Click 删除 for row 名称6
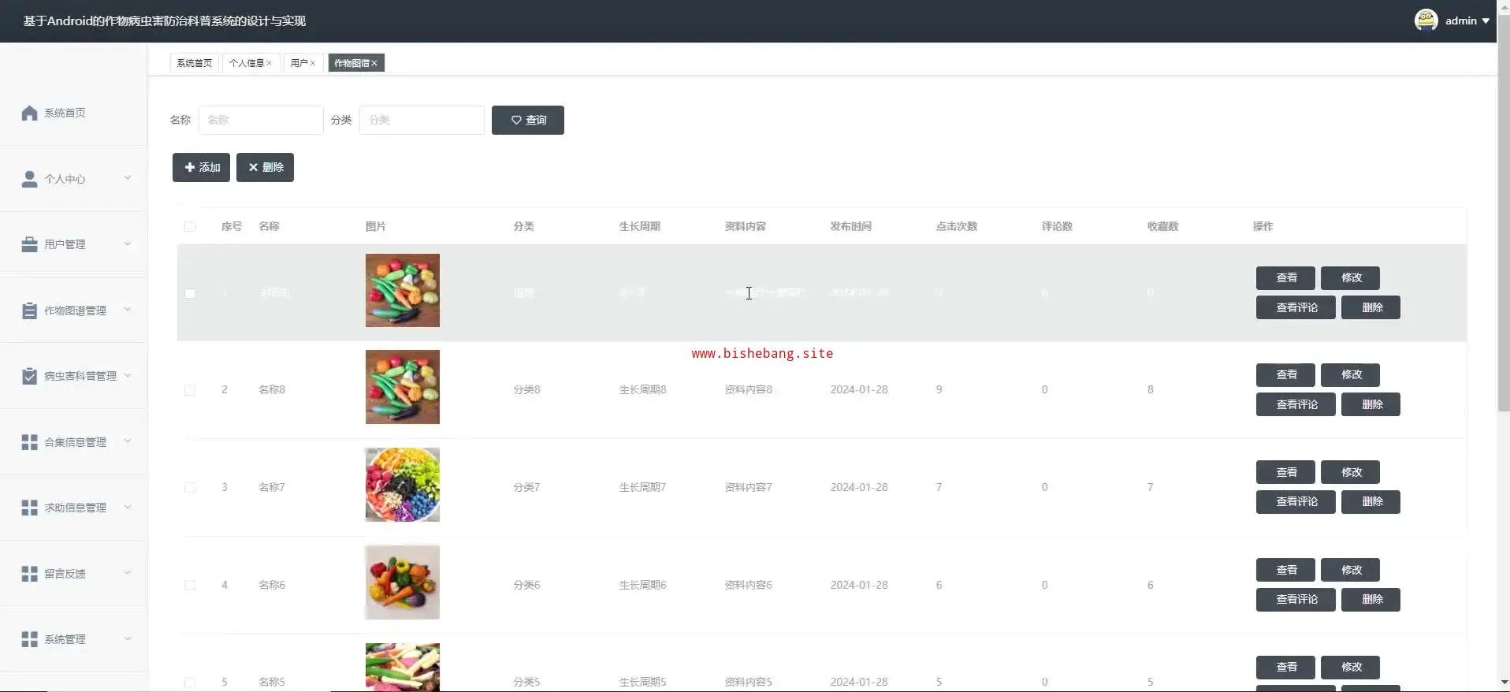 pyautogui.click(x=1371, y=599)
